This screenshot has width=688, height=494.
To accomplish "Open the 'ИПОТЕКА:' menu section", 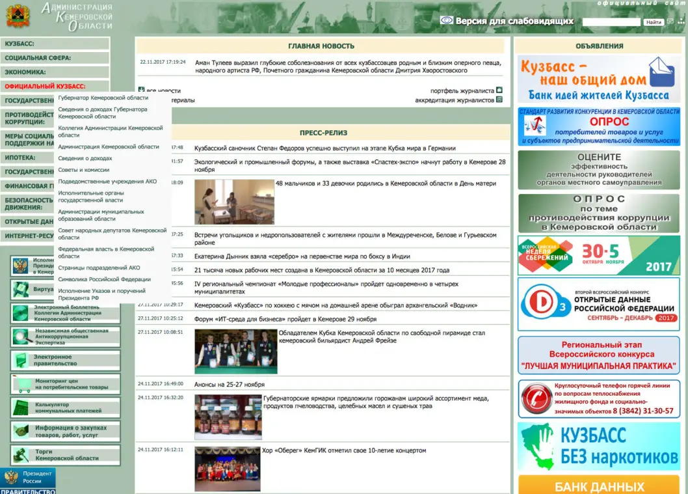I will click(28, 158).
